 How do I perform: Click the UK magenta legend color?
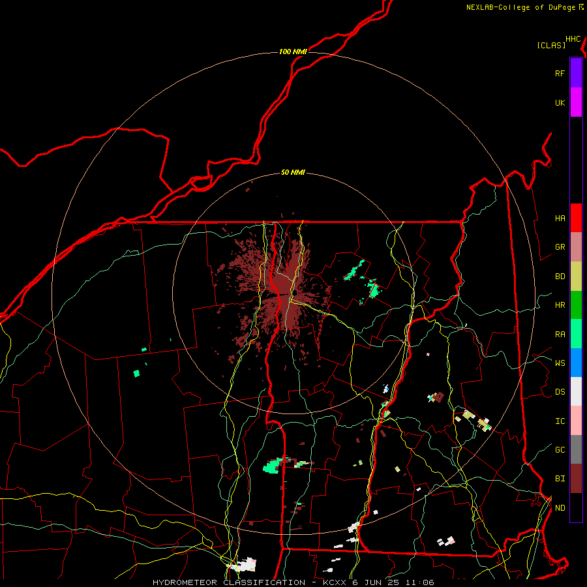click(x=576, y=102)
